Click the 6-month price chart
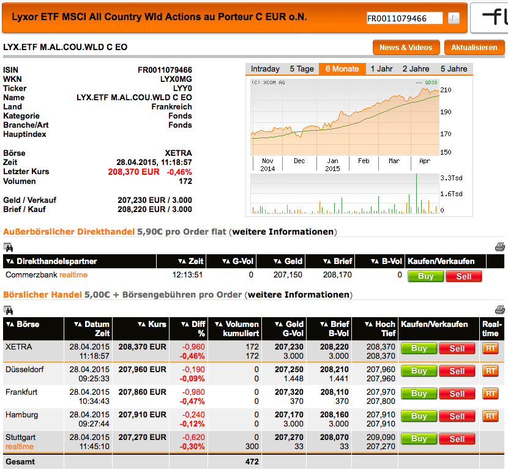508x473 pixels. [x=345, y=117]
